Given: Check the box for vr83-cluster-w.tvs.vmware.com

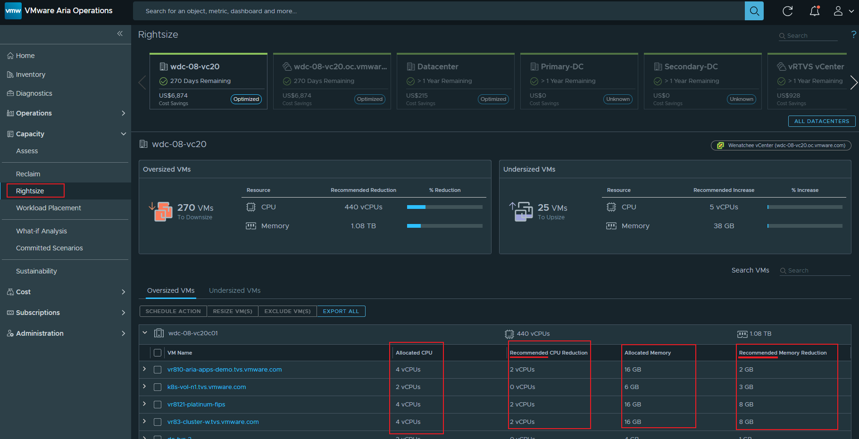Looking at the screenshot, I should [x=158, y=422].
